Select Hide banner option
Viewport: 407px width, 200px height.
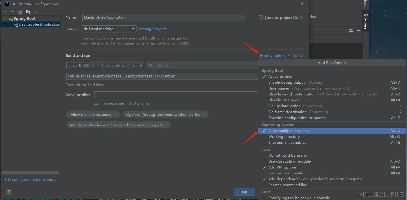[x=332, y=88]
